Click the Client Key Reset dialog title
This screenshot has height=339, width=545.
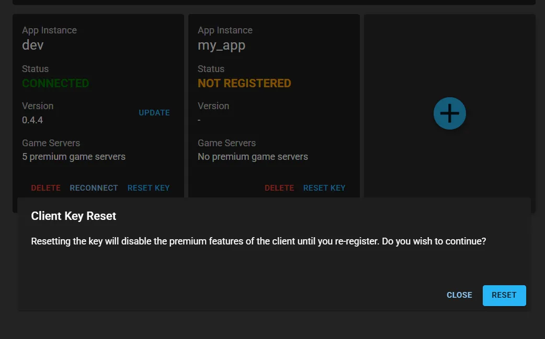[73, 216]
